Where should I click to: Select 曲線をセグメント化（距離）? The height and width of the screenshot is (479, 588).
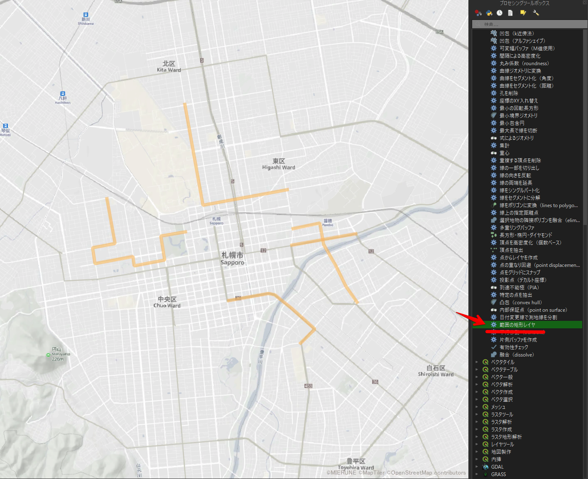(x=527, y=86)
